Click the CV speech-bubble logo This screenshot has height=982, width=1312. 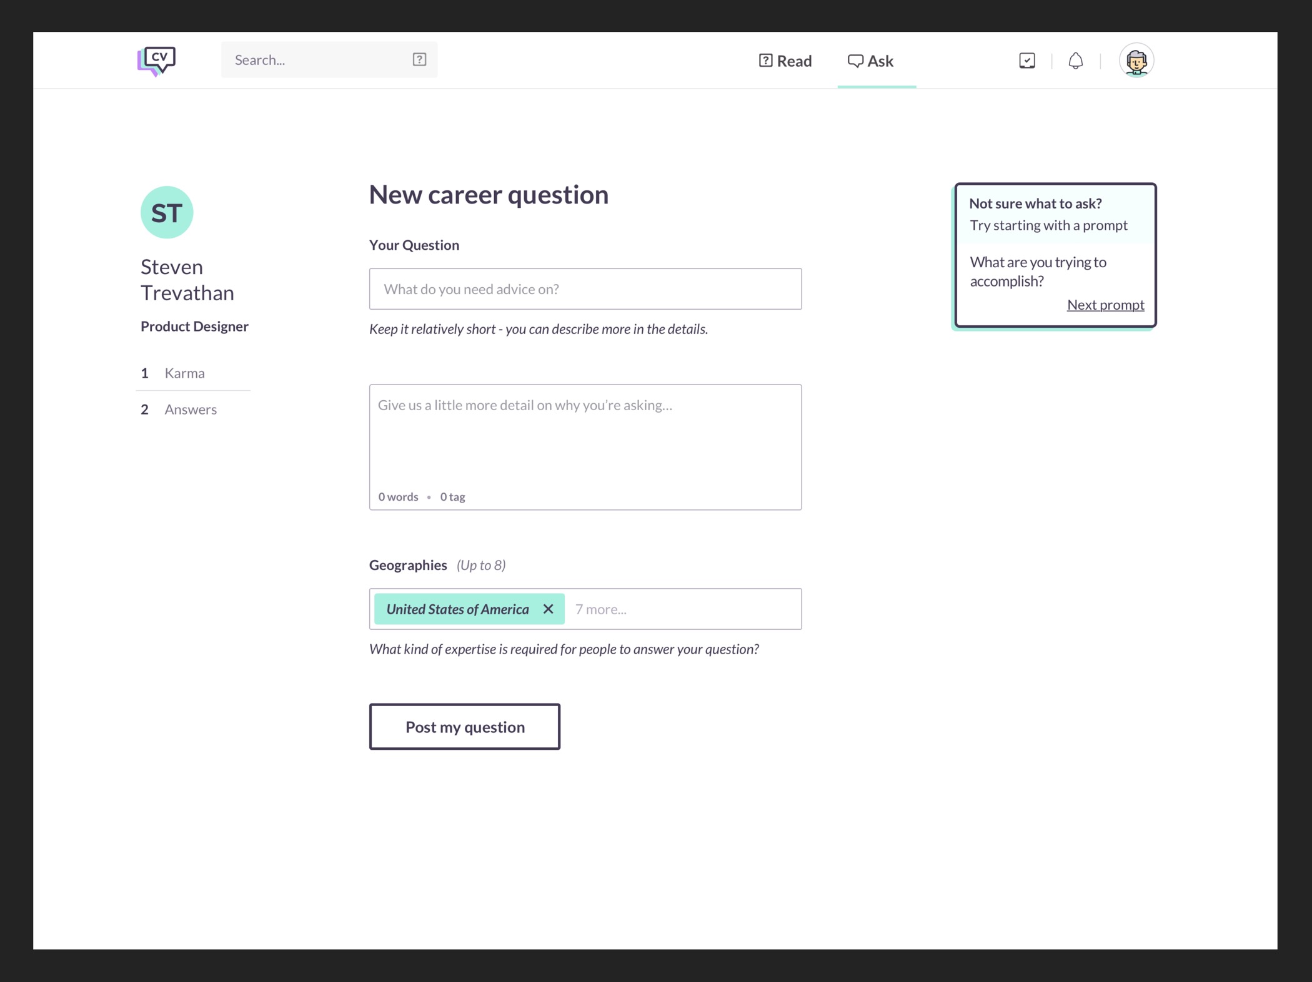156,61
